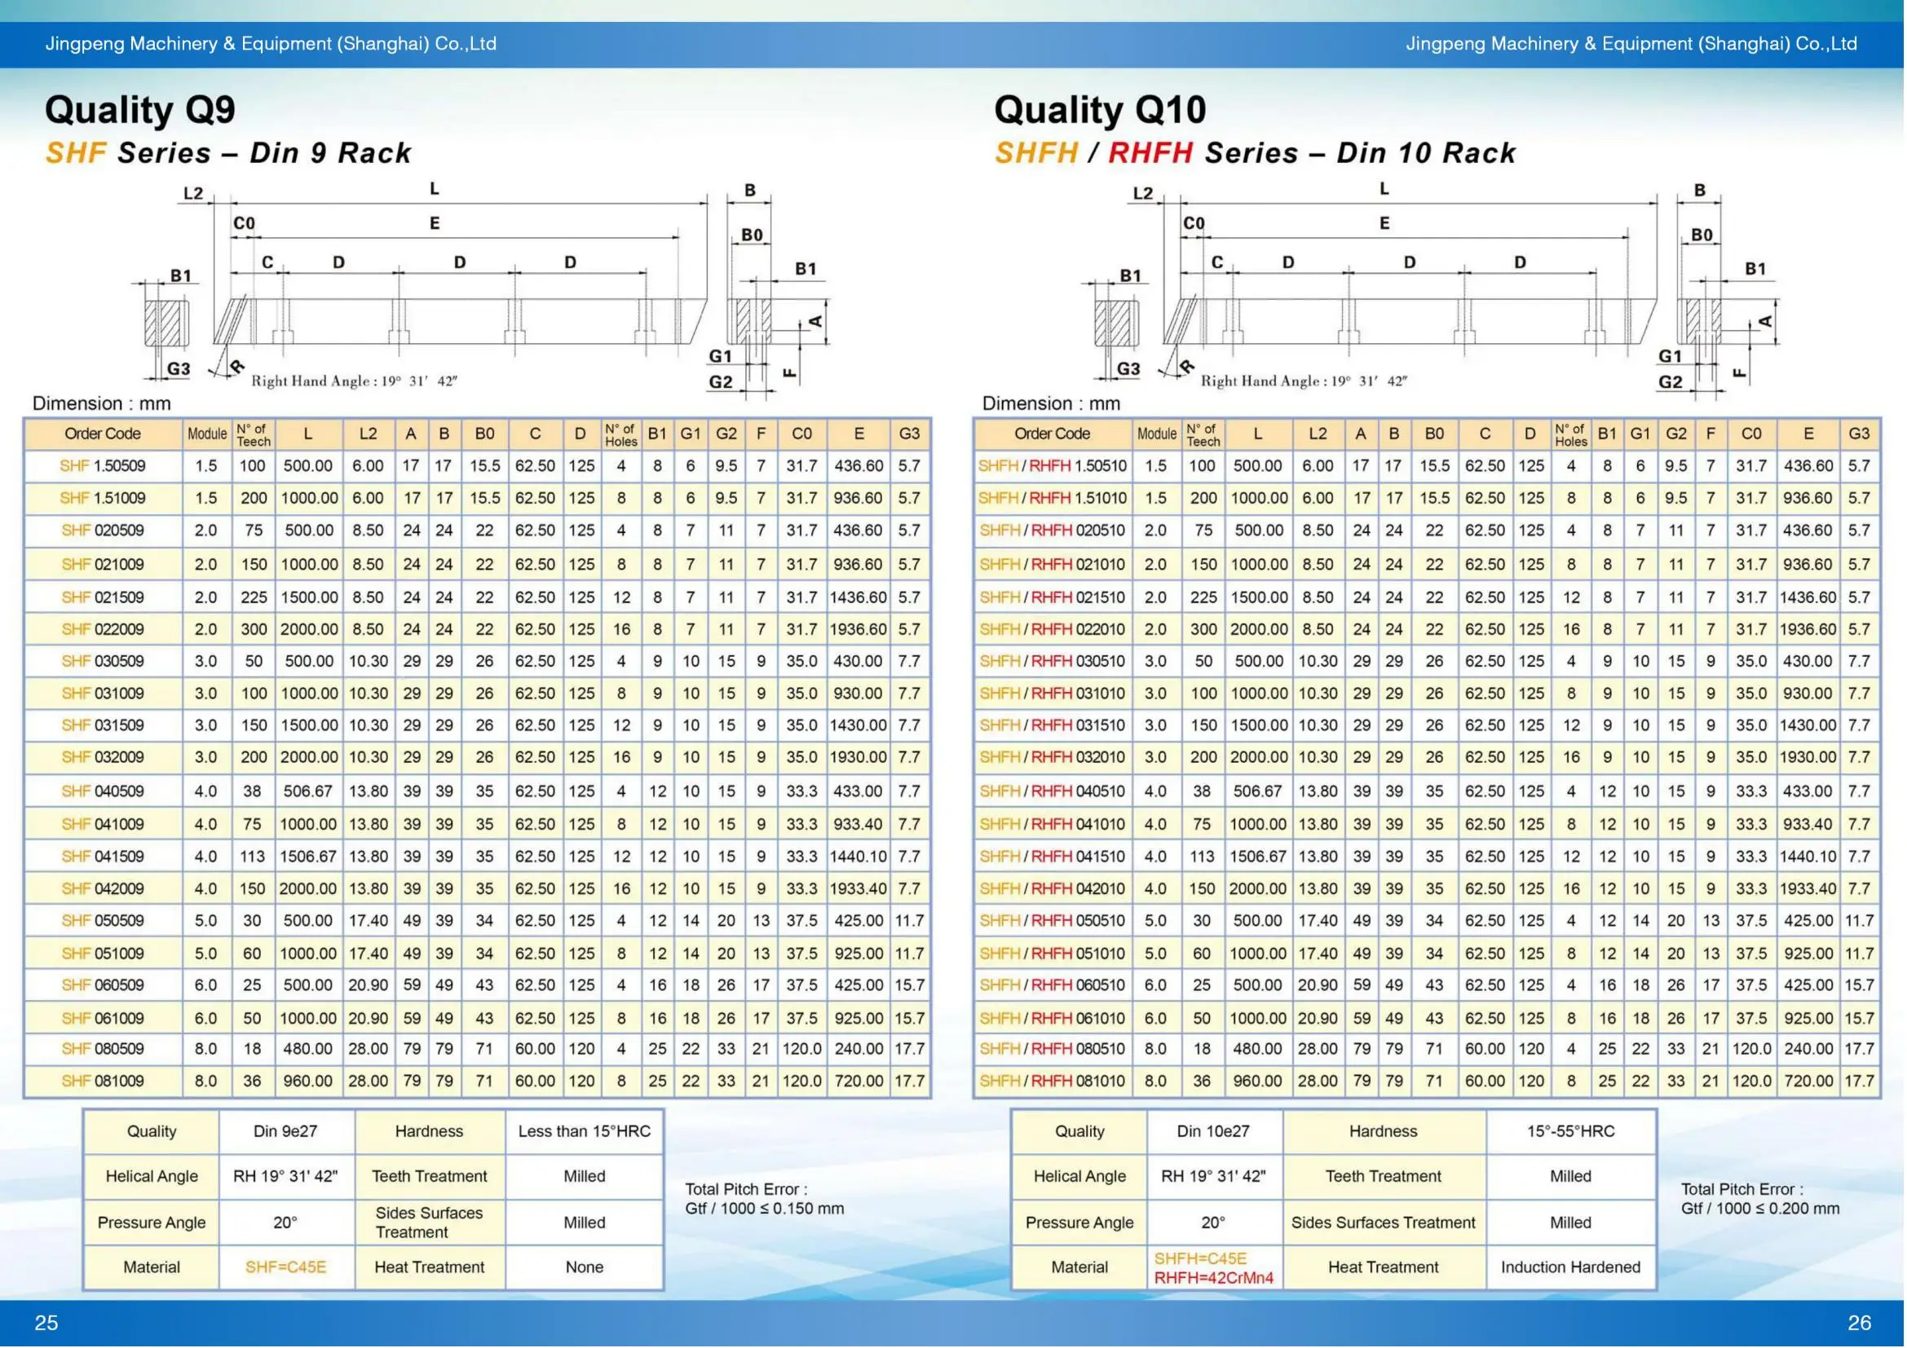Image resolution: width=1907 pixels, height=1348 pixels.
Task: Click page number 25
Action: pyautogui.click(x=46, y=1323)
